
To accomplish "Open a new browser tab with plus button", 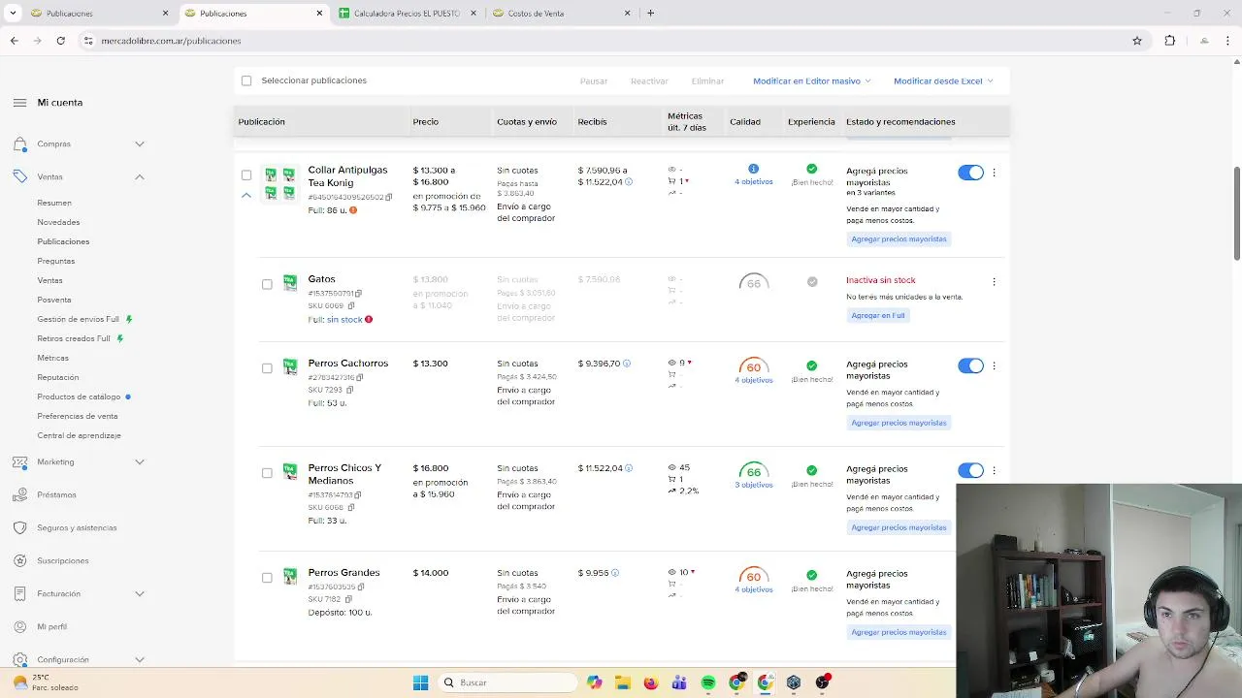I will click(x=650, y=14).
